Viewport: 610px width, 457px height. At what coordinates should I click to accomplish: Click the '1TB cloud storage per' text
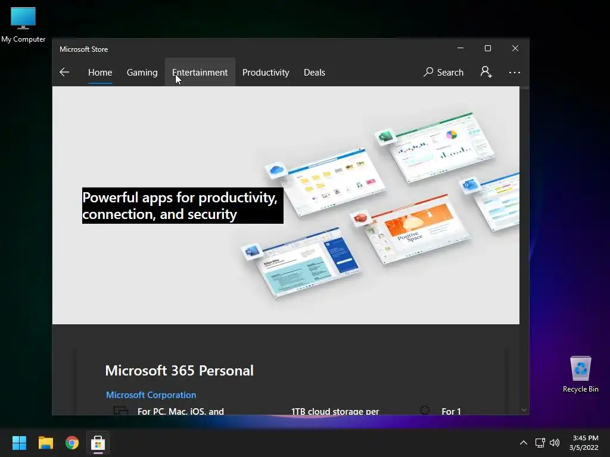(x=335, y=411)
